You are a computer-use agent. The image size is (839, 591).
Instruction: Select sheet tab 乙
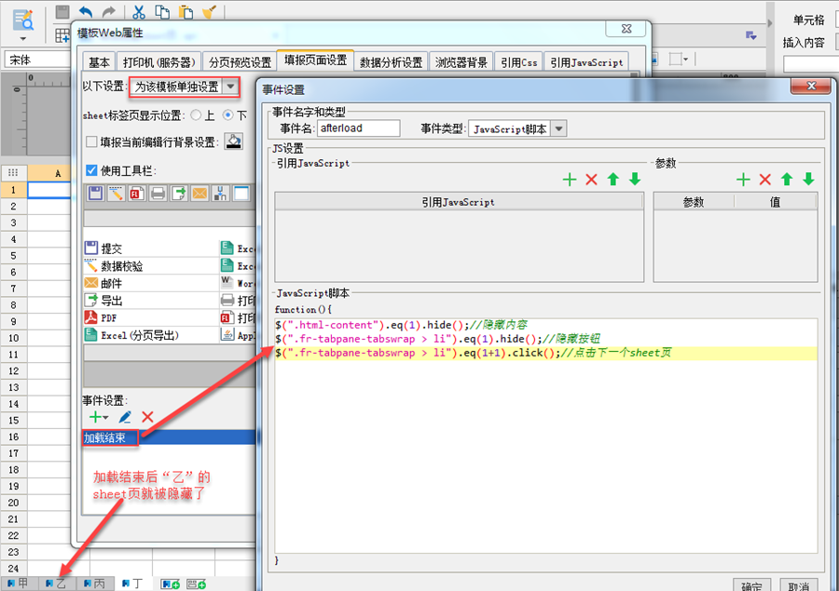pos(57,584)
